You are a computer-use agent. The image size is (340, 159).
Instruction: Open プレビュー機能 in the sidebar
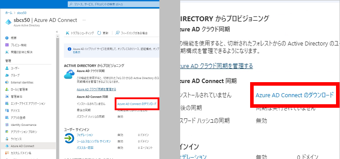(x=19, y=45)
